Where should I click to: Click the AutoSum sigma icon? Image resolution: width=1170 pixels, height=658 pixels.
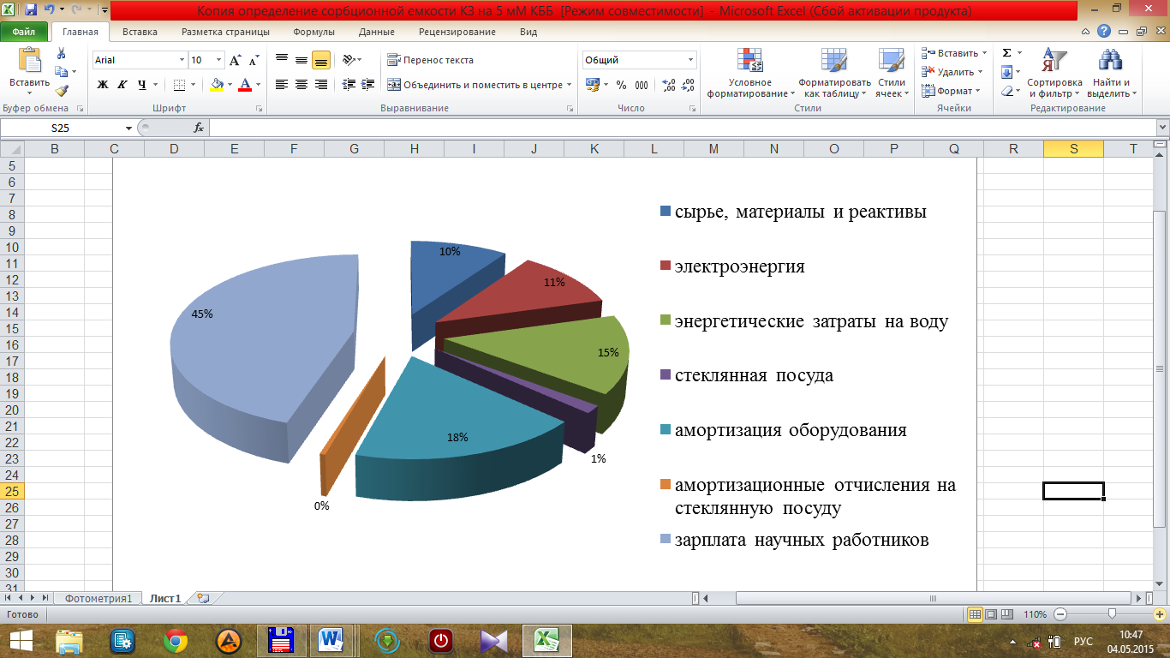pyautogui.click(x=1007, y=53)
